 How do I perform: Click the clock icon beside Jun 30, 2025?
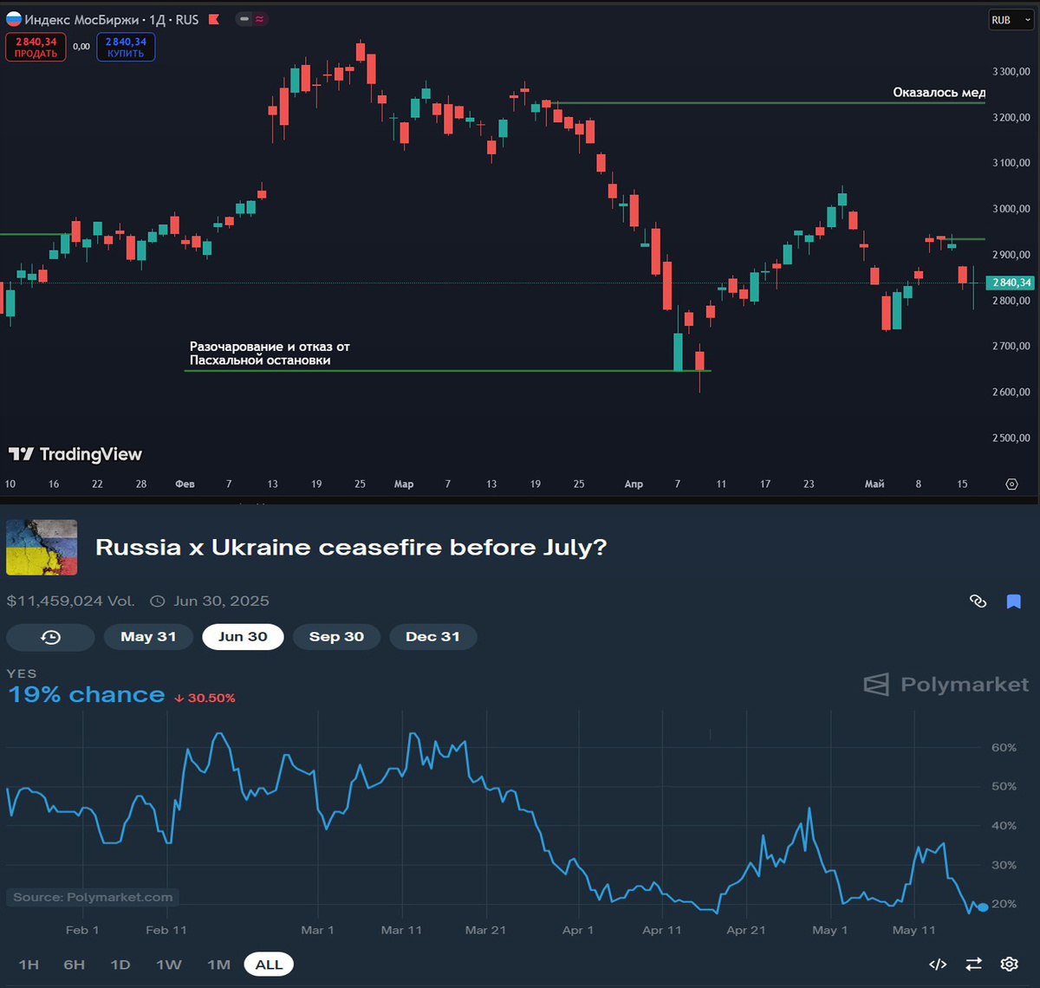click(x=157, y=601)
